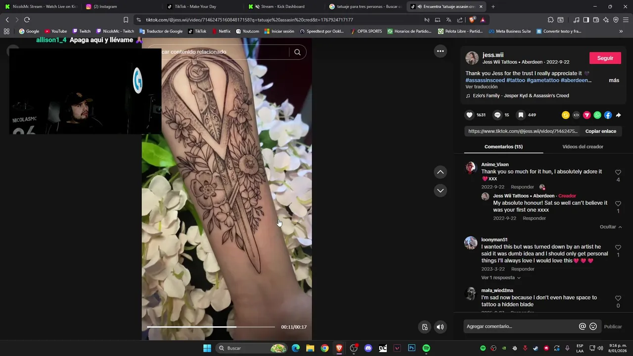Go to the previous video arrow
Screen dimensions: 633x356
point(440,172)
